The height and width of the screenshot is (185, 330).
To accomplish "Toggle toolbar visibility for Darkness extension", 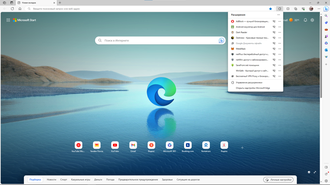I will [x=274, y=38].
